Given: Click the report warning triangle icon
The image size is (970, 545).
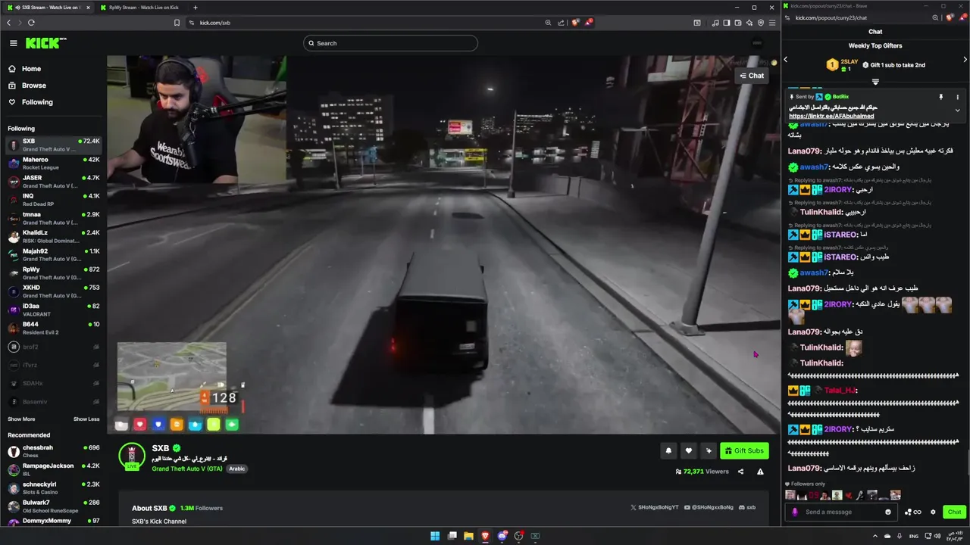Looking at the screenshot, I should tap(760, 472).
